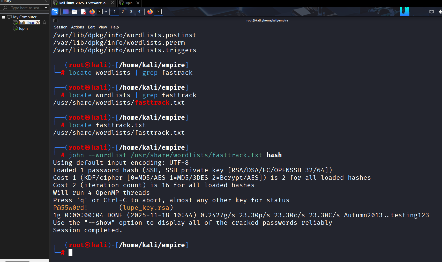Open the Session menu in terminal

click(61, 27)
